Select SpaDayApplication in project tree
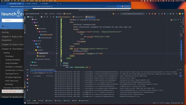The image size is (186, 105). [x=45, y=38]
